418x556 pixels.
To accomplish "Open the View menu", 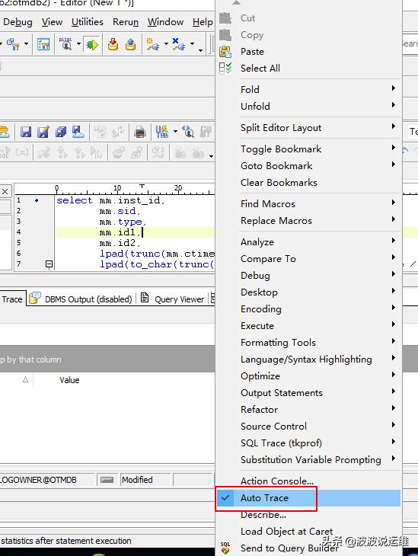I will tap(52, 22).
